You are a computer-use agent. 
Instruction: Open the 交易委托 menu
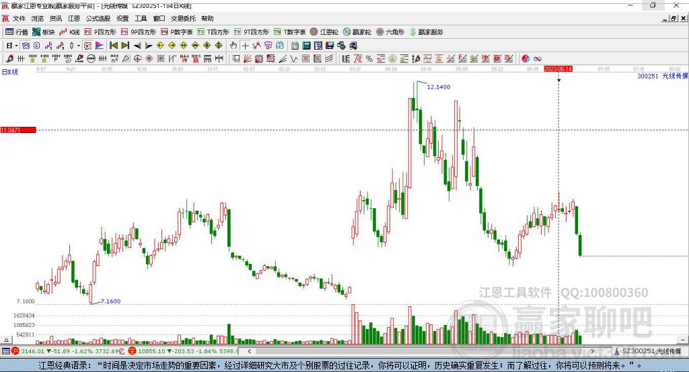[x=183, y=18]
